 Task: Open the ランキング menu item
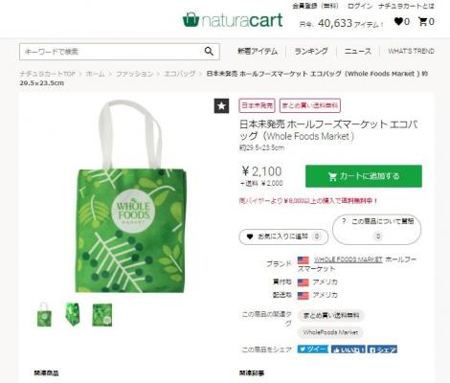[x=311, y=51]
